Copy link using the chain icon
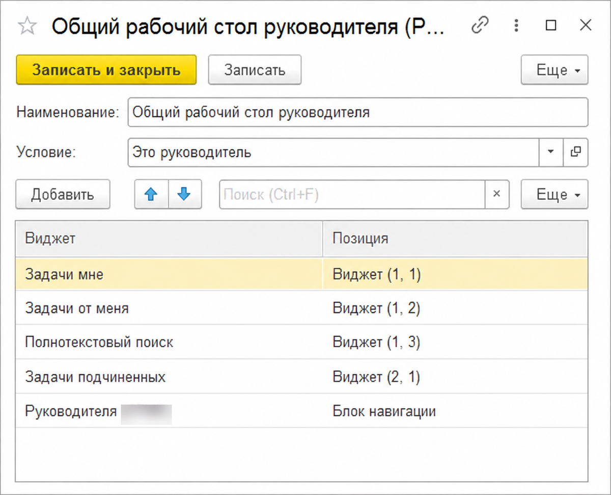Viewport: 611px width, 495px height. [x=480, y=25]
